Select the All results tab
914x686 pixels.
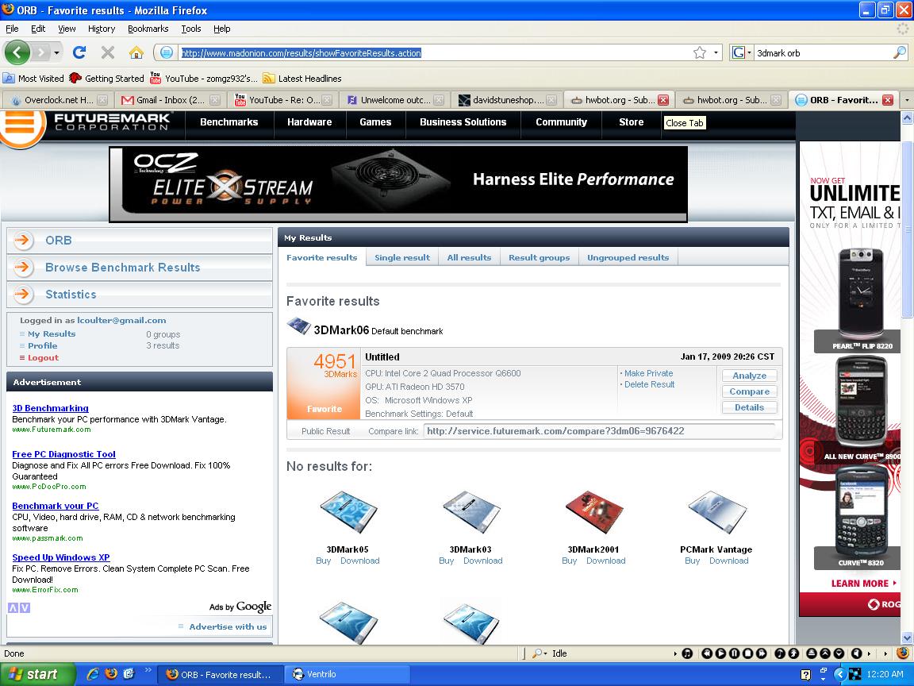point(469,257)
